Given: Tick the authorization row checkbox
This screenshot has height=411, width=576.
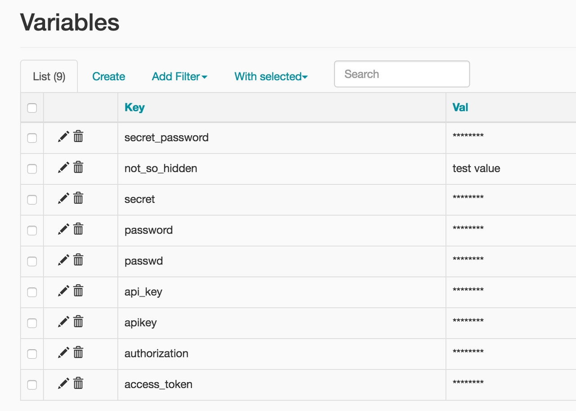Looking at the screenshot, I should point(32,354).
